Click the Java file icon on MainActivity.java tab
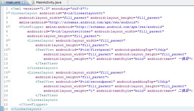Image resolution: width=194 pixels, height=111 pixels. [x=33, y=3]
